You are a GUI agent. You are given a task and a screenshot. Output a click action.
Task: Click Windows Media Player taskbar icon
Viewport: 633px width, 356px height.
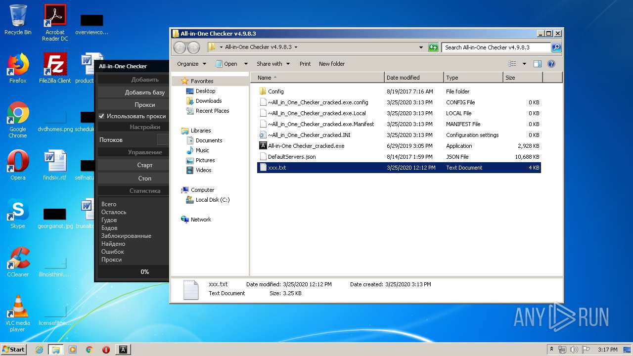point(73,350)
